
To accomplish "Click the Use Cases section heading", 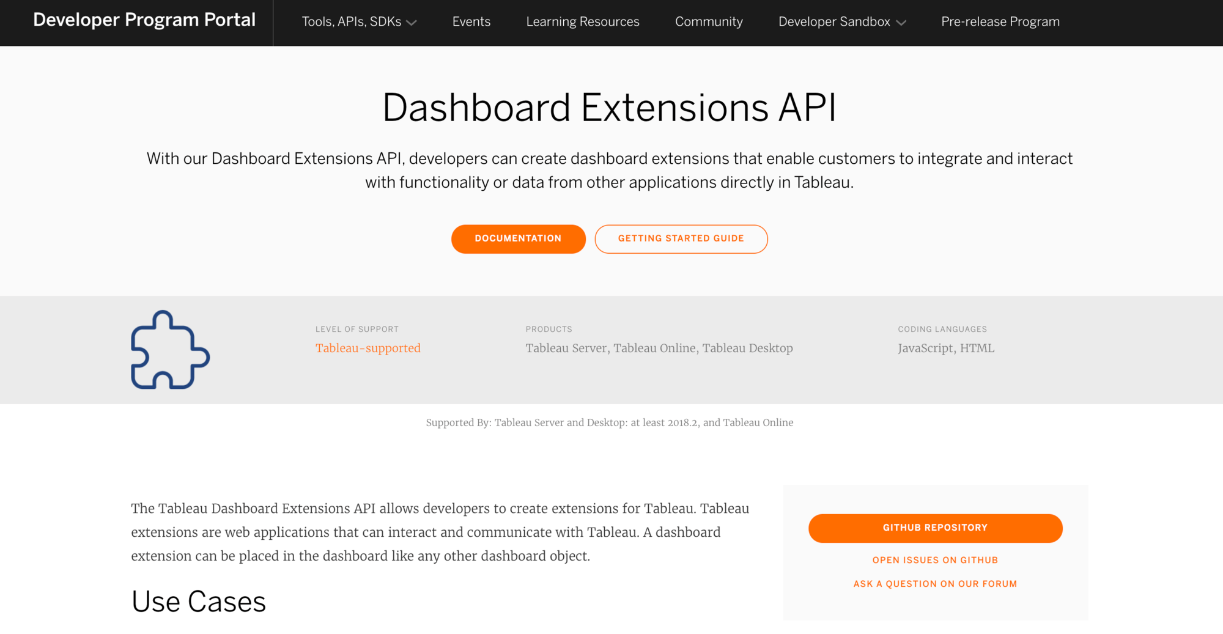I will coord(199,602).
